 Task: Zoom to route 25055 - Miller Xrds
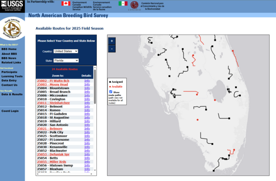(x=51, y=162)
